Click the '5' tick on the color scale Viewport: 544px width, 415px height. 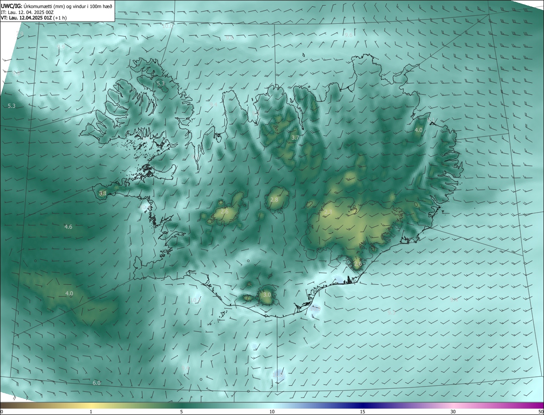[x=181, y=412]
